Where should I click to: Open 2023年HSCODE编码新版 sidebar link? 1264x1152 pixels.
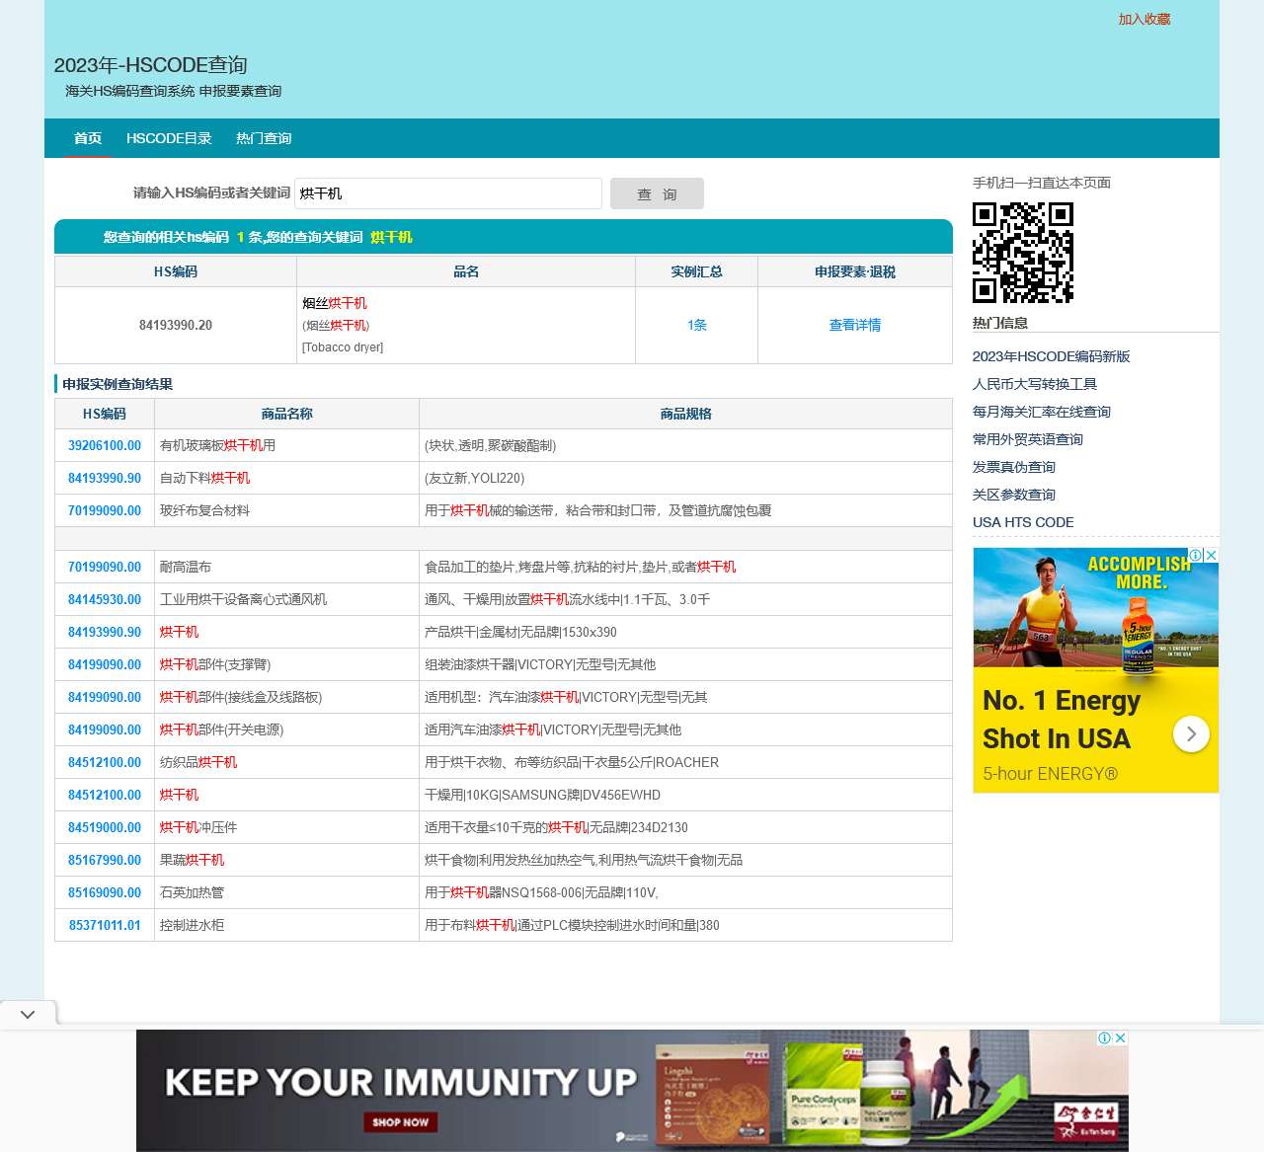pyautogui.click(x=1051, y=356)
